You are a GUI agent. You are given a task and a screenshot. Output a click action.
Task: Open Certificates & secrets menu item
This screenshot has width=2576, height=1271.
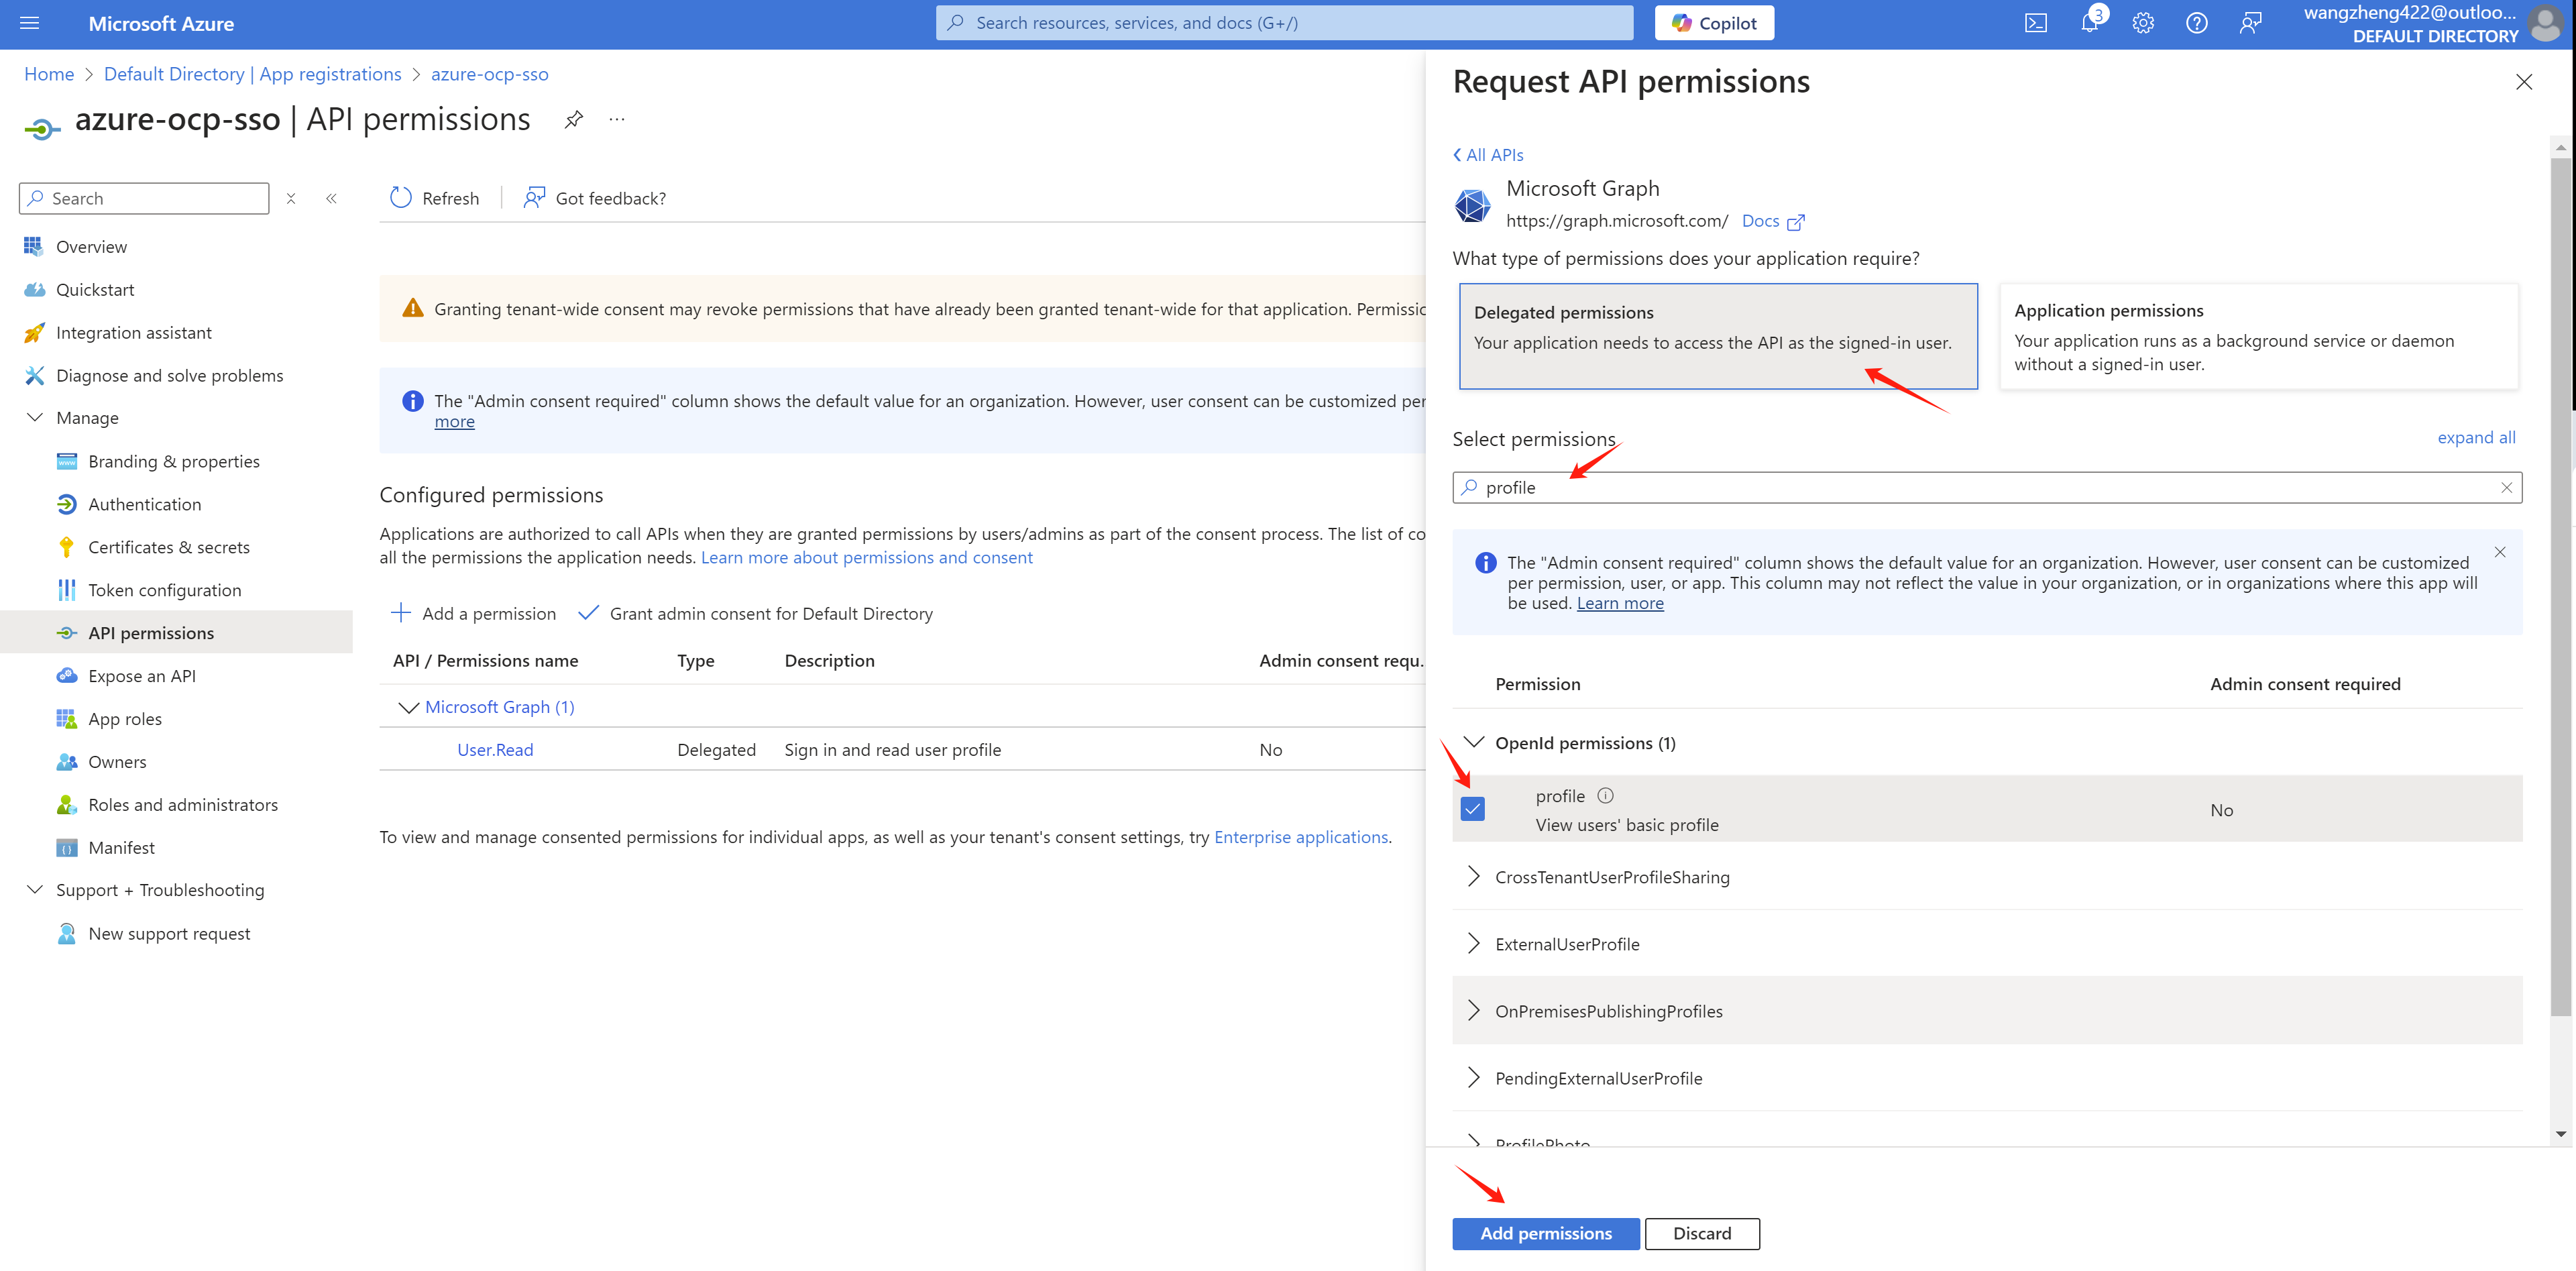coord(168,547)
